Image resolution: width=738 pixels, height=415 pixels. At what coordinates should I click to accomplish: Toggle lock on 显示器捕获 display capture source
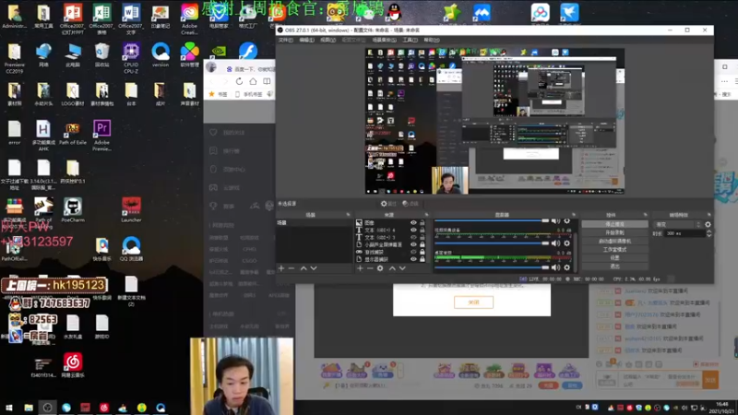click(x=423, y=259)
